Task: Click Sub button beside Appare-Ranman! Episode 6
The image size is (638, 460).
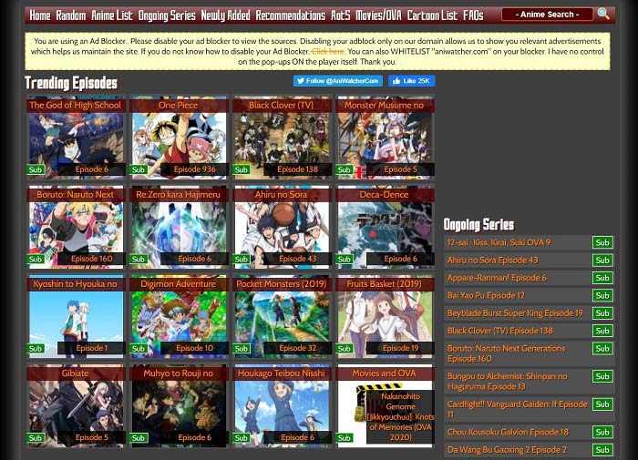Action: (x=602, y=278)
